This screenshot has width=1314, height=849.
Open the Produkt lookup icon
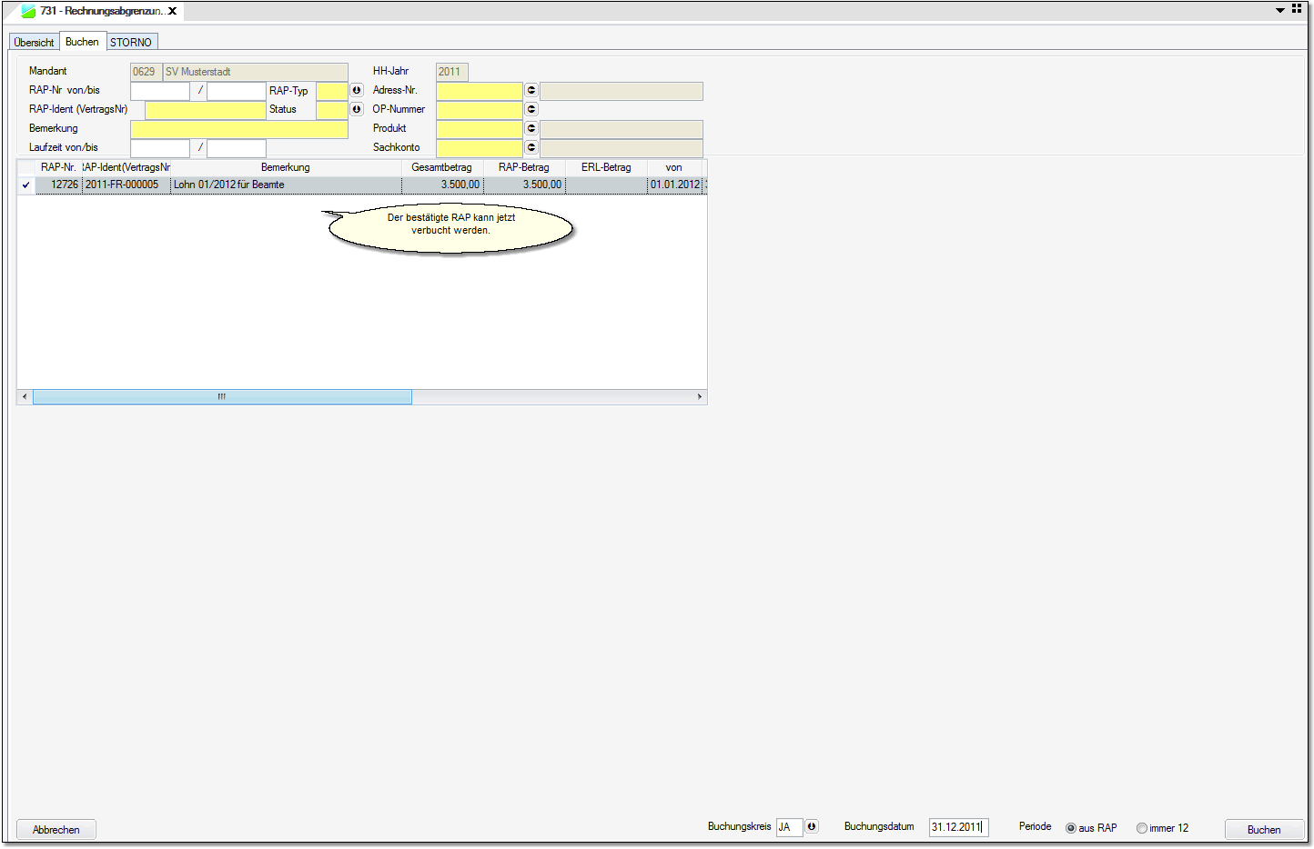point(531,128)
